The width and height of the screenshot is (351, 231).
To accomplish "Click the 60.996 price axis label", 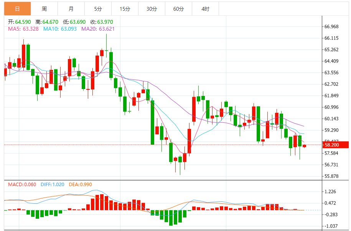I will click(331, 107).
